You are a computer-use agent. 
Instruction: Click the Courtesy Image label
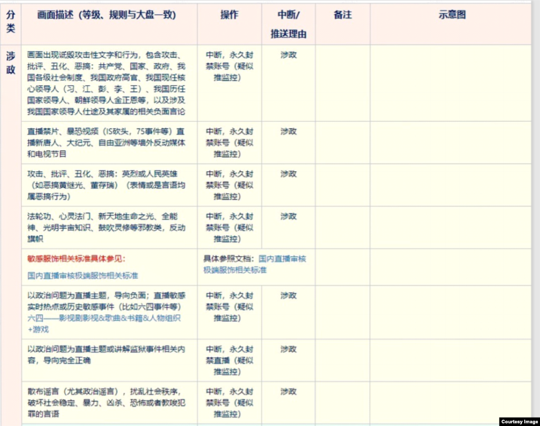(x=518, y=422)
